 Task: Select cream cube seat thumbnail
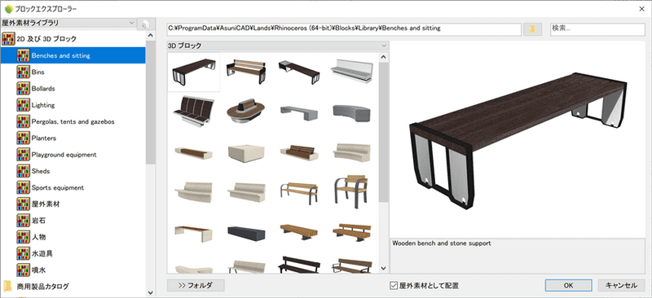246,153
